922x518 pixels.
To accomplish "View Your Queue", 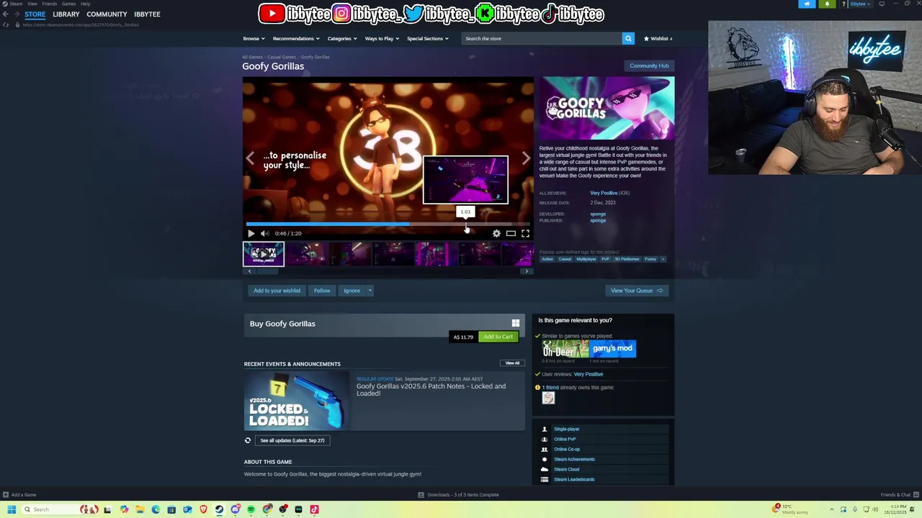I will [636, 291].
